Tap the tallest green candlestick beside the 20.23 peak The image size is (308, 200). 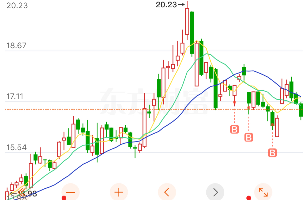[x=192, y=33]
